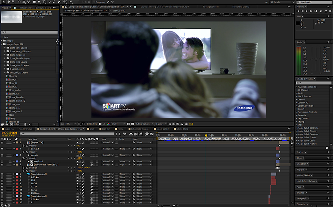Toggle the Frame Blending timeline switch
Viewport: 333px width, 207px height.
click(136, 134)
